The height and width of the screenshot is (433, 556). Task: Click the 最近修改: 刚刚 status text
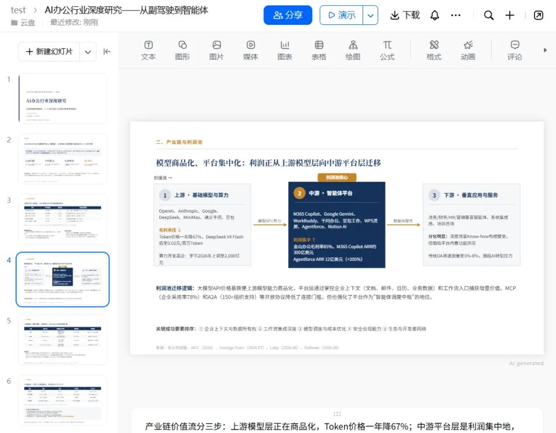[x=74, y=23]
